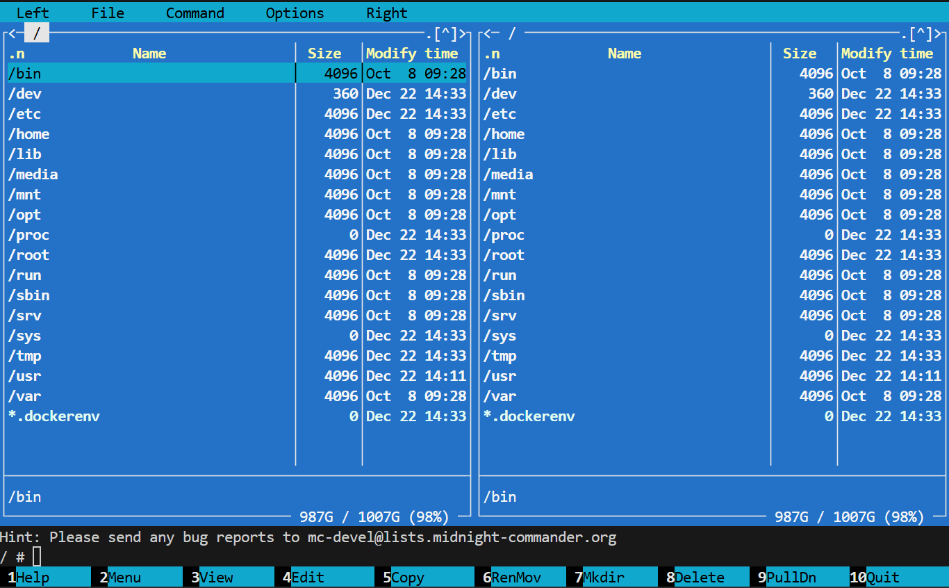Click the left panel's .n sort indicator

pyautogui.click(x=16, y=54)
